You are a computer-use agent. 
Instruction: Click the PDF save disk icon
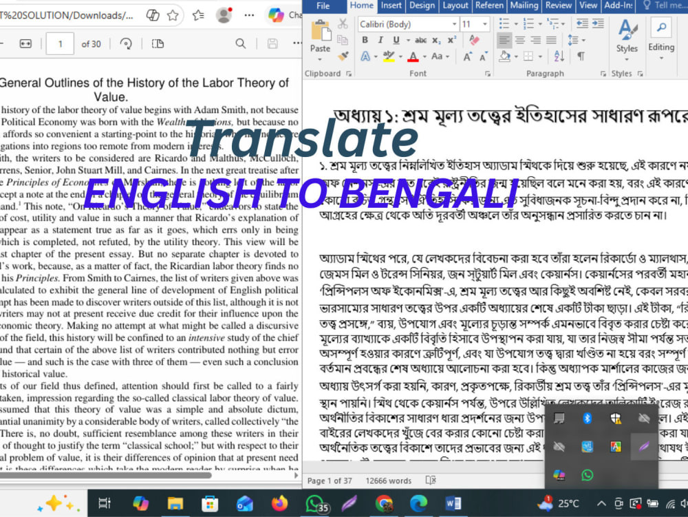click(272, 43)
